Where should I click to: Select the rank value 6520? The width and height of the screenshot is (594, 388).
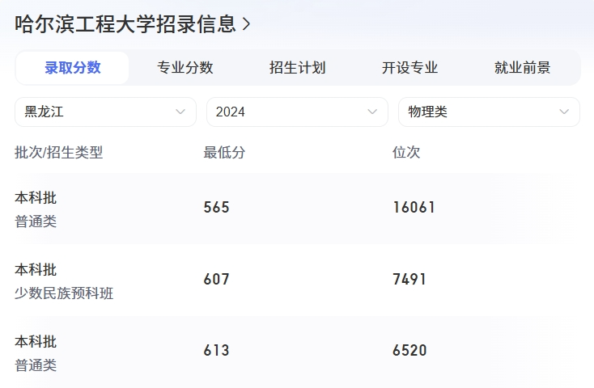coord(409,351)
